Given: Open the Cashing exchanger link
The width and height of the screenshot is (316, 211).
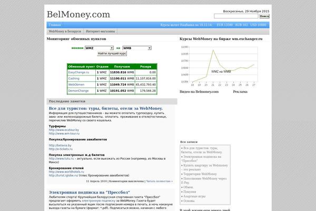Looking at the screenshot, I should tap(74, 79).
